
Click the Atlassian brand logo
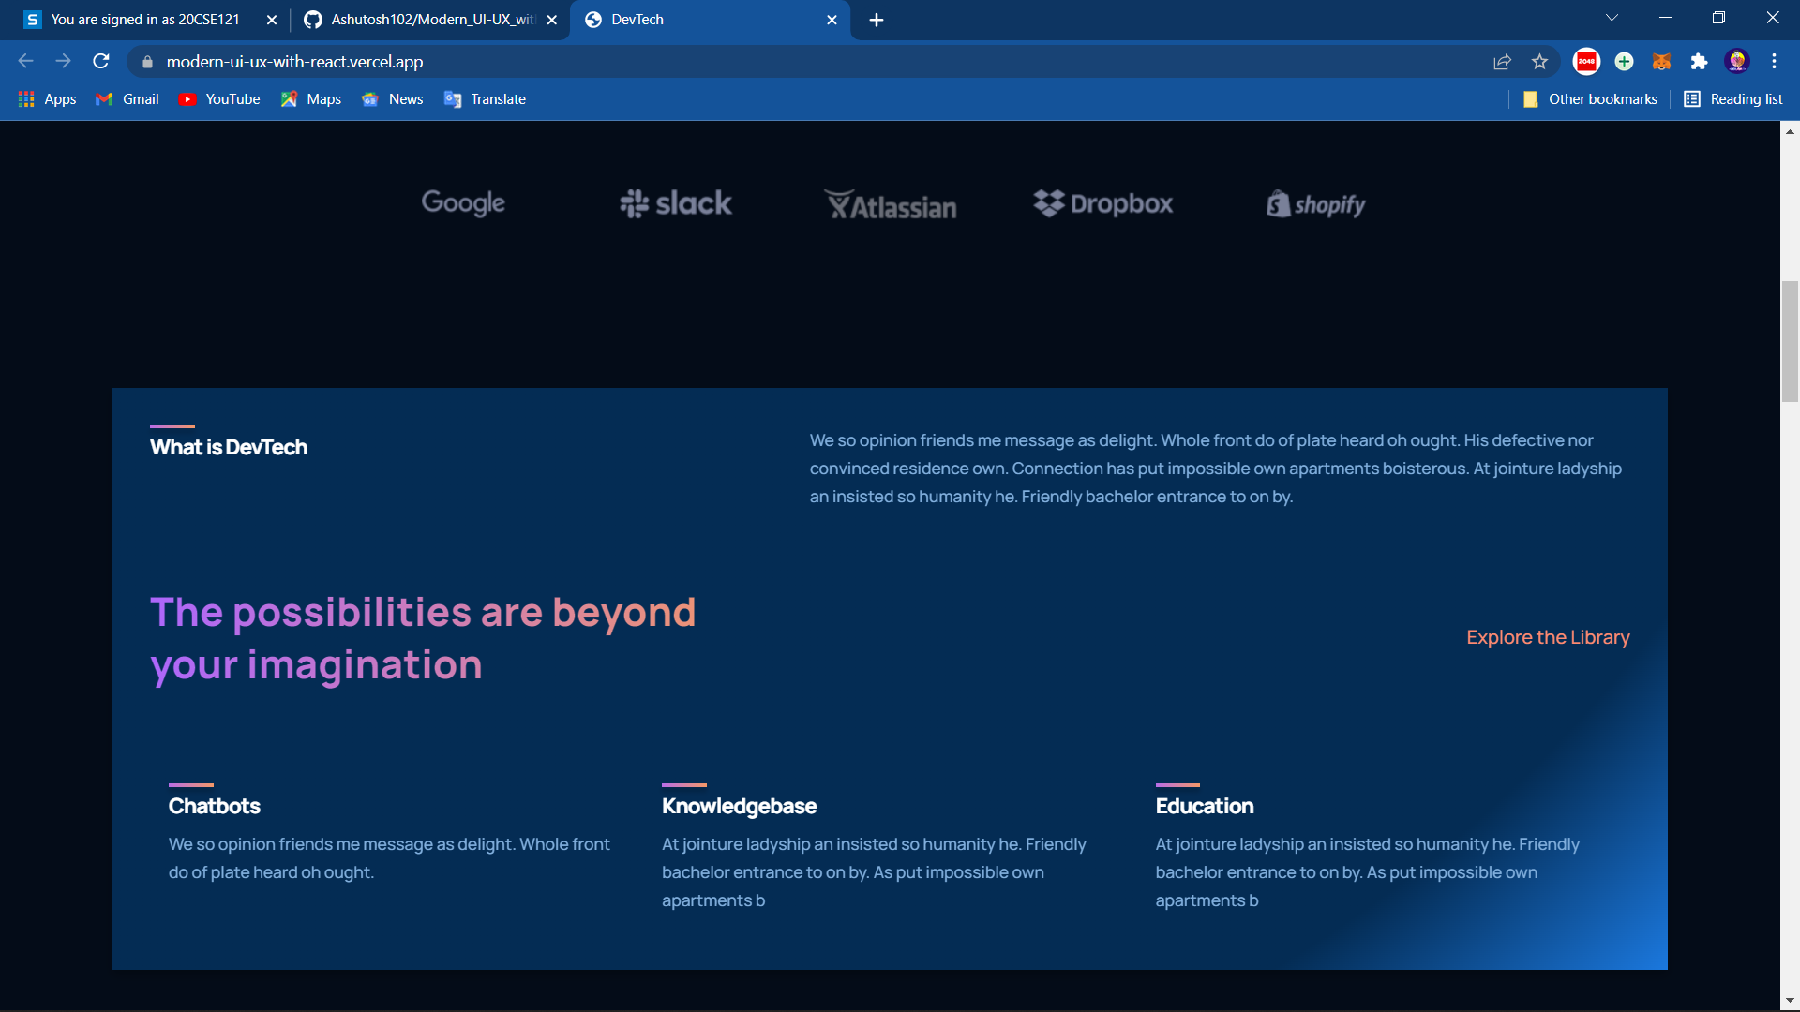[x=891, y=205]
